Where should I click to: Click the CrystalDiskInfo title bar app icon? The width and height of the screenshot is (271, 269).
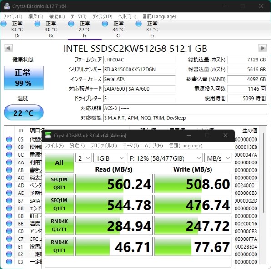coord(7,6)
